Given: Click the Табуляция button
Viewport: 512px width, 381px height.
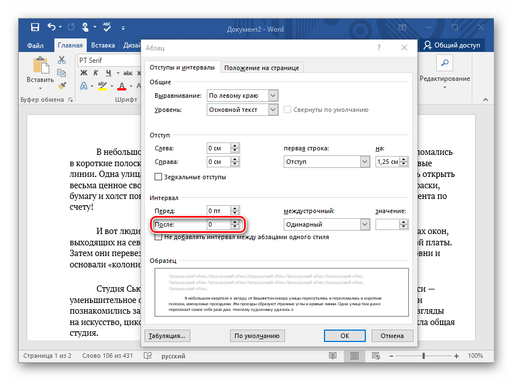Looking at the screenshot, I should pyautogui.click(x=167, y=336).
